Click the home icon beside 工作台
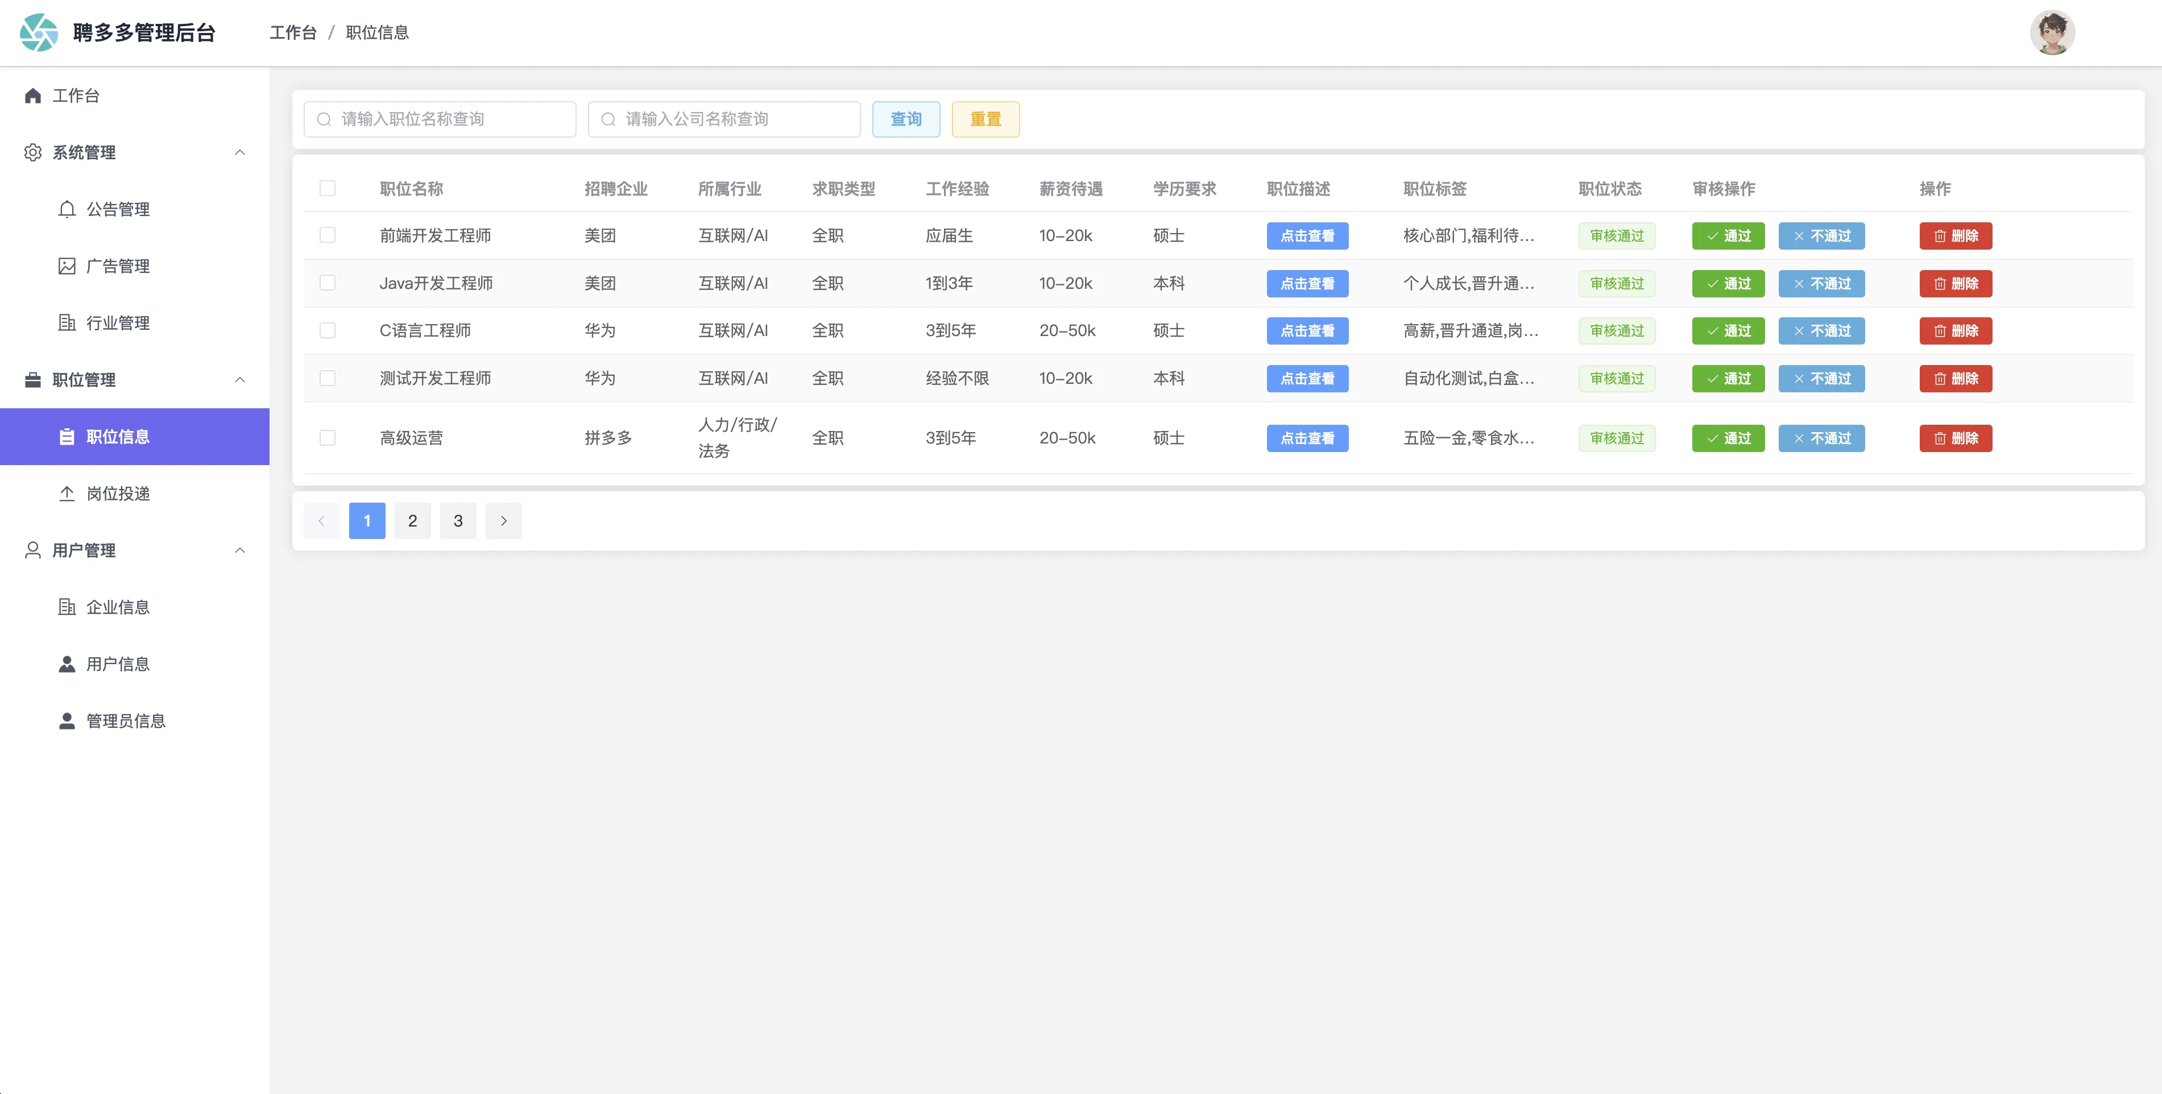 pos(33,96)
